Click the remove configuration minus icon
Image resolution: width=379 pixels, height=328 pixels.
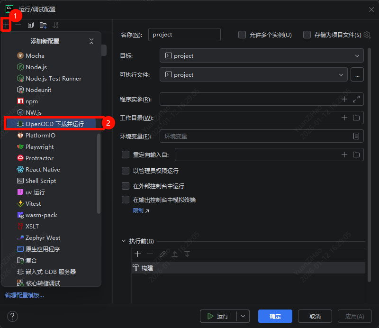(x=18, y=25)
